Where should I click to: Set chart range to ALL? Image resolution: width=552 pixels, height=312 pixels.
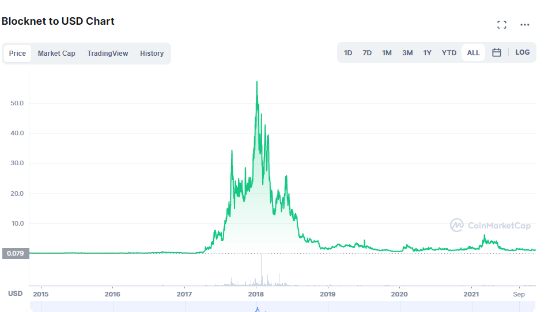click(x=473, y=53)
